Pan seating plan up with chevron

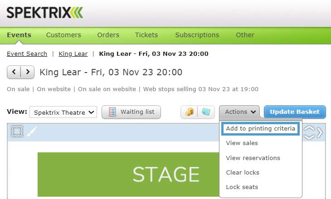(x=309, y=128)
